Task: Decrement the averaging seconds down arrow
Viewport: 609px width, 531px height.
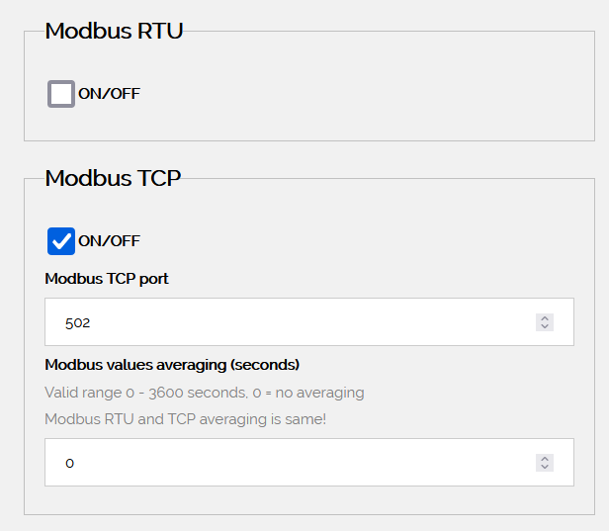Action: pyautogui.click(x=545, y=467)
